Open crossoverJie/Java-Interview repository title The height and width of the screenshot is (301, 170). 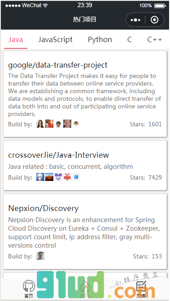coord(58,155)
